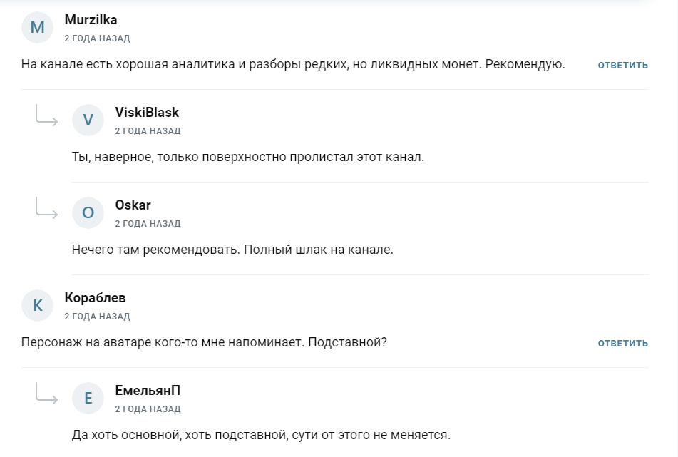Click the timestamp under Кораблев's name
Screen dimensions: 678x457
[x=97, y=317]
